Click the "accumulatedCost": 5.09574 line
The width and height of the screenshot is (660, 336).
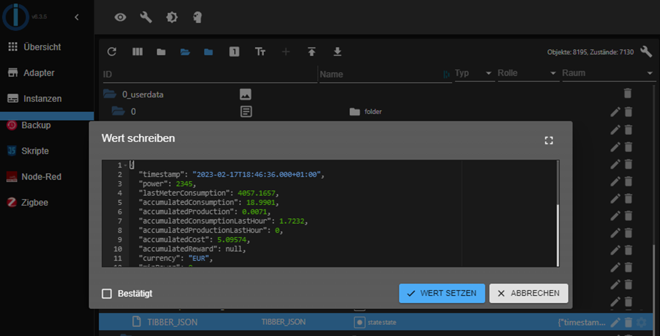coord(194,240)
